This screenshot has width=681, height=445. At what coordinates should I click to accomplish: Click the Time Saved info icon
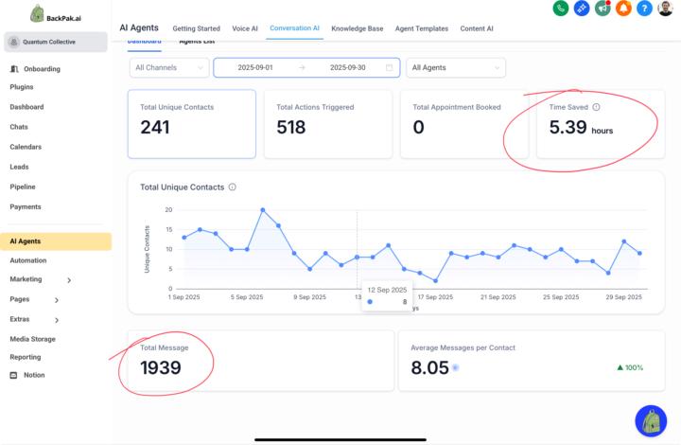point(596,107)
